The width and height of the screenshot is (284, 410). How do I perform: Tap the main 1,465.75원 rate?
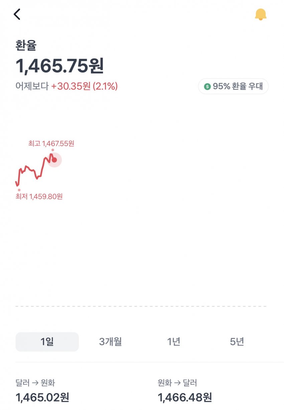(60, 66)
